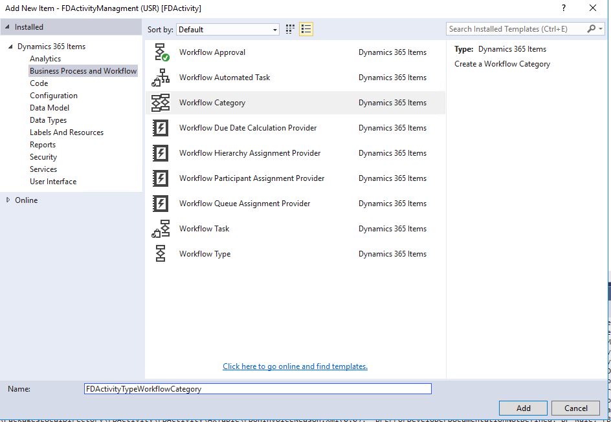611x422 pixels.
Task: Close the Add New Item dialog
Action: point(593,8)
